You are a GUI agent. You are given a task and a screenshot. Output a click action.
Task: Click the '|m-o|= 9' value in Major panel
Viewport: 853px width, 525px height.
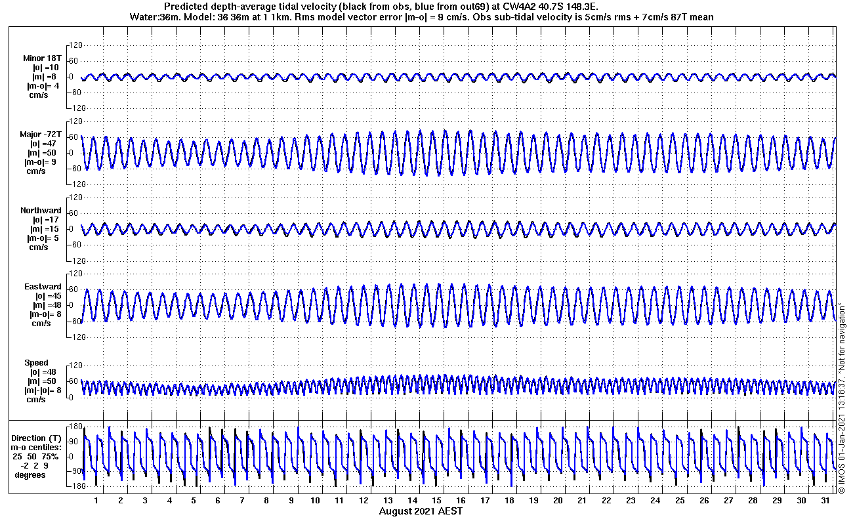(41, 162)
